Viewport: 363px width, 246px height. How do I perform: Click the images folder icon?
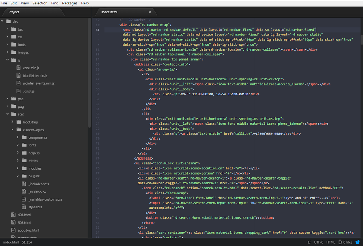click(x=13, y=52)
